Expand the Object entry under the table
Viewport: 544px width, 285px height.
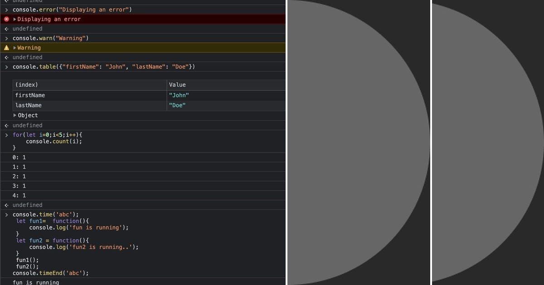[15, 115]
